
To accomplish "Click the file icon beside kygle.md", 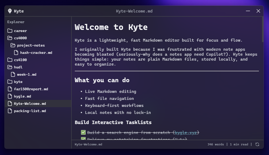I will pos(10,96).
